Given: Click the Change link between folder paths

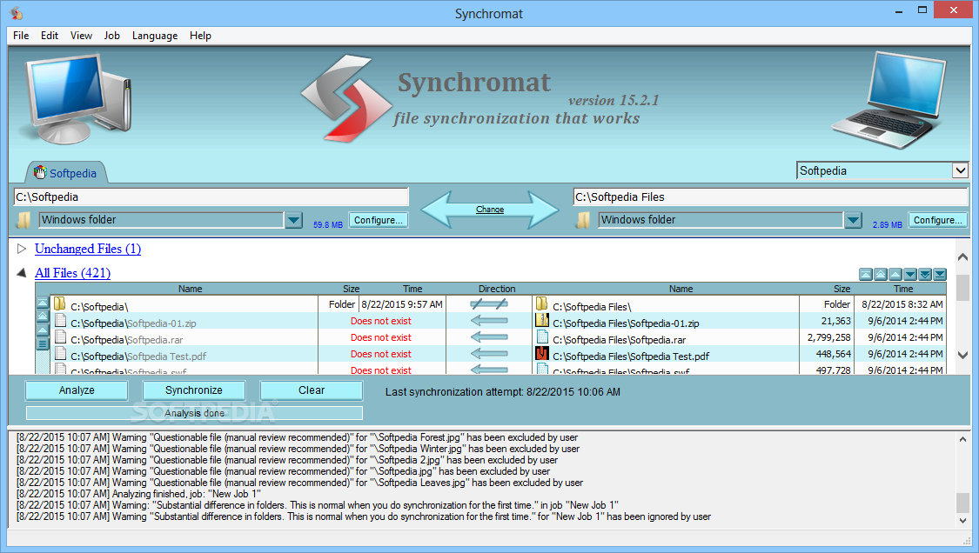Looking at the screenshot, I should (x=489, y=210).
